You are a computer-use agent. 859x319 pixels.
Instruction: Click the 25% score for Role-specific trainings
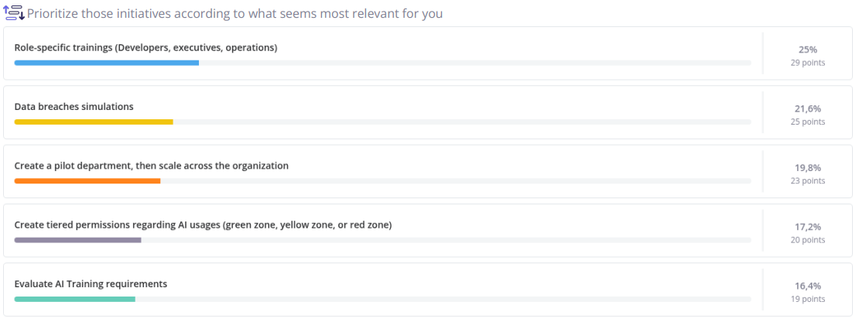tap(807, 50)
